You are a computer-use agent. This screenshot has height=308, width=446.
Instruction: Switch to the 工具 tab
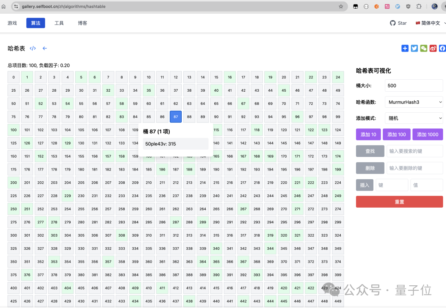point(59,23)
